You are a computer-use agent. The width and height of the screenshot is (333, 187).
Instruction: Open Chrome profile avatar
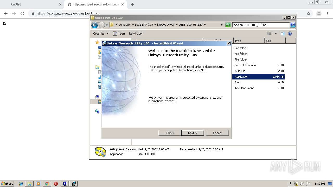[x=319, y=14]
